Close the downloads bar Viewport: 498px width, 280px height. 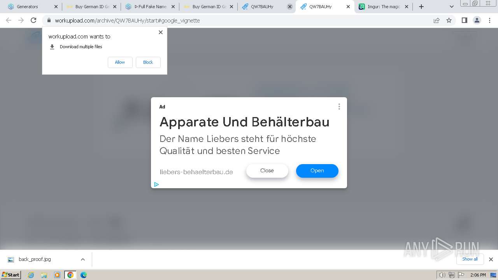pos(491,259)
